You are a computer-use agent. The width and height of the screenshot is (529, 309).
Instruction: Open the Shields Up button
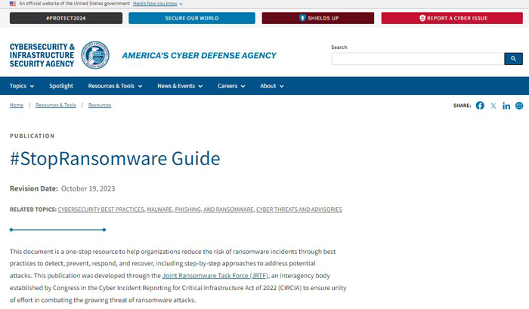(x=318, y=18)
